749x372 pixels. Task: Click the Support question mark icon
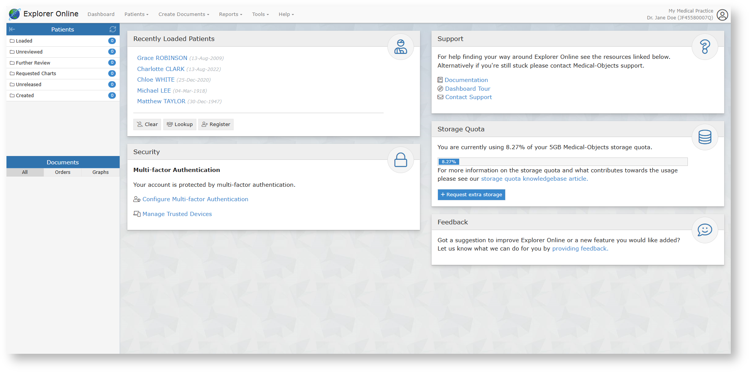(705, 47)
